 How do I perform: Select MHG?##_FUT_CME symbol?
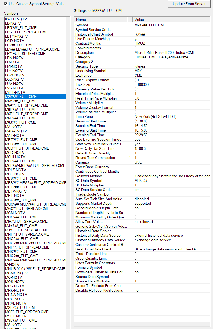(x=21, y=217)
